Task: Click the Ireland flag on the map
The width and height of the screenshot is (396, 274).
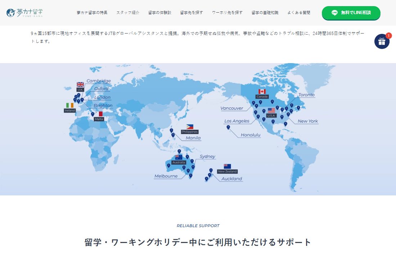Action: point(70,105)
